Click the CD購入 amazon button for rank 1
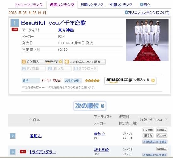 (42, 61)
